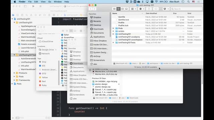Viewport: 214px width, 120px height.
Task: Collapse the UnitTesting101Tests group in Xcode navigator
Action: click(14, 55)
